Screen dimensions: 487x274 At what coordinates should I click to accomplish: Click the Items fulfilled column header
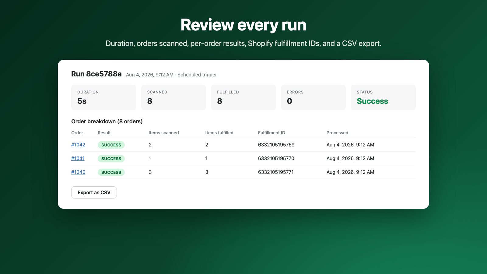point(219,133)
